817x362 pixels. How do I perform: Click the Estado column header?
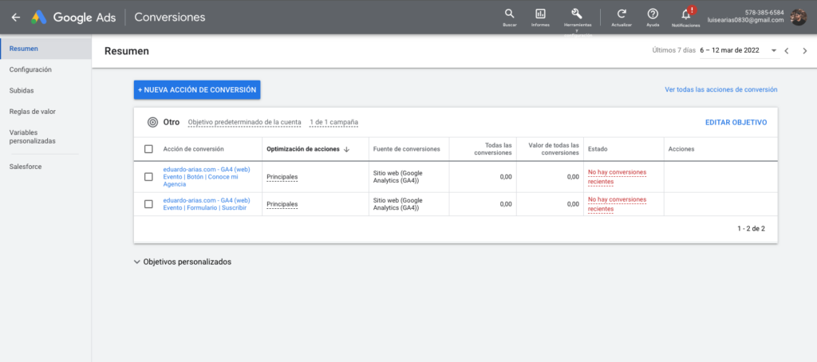[x=597, y=149]
